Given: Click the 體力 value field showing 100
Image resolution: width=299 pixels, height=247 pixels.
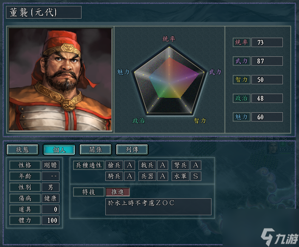Looking at the screenshot, I should tap(51, 220).
